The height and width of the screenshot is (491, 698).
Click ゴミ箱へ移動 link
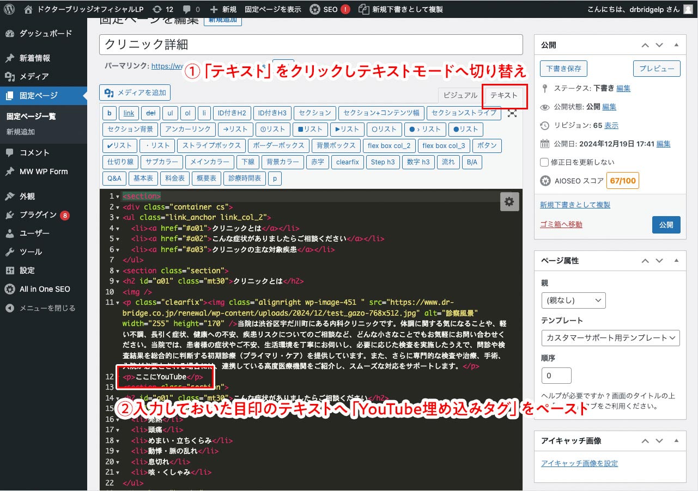pyautogui.click(x=561, y=224)
